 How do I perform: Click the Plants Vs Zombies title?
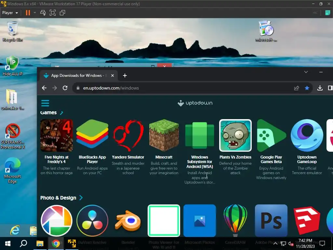235,157
